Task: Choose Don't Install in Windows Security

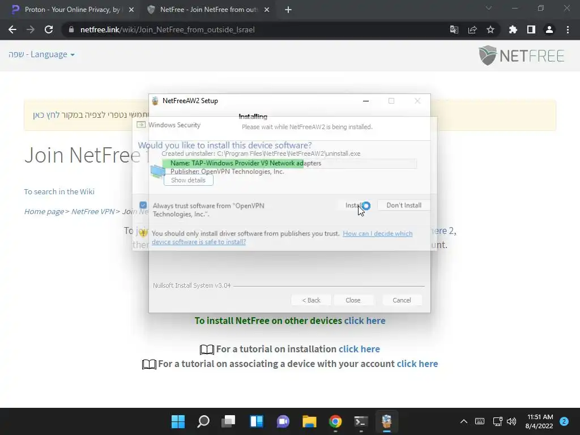Action: point(403,205)
